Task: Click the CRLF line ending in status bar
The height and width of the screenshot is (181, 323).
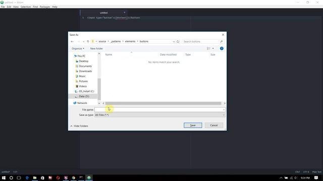Action: point(297,172)
